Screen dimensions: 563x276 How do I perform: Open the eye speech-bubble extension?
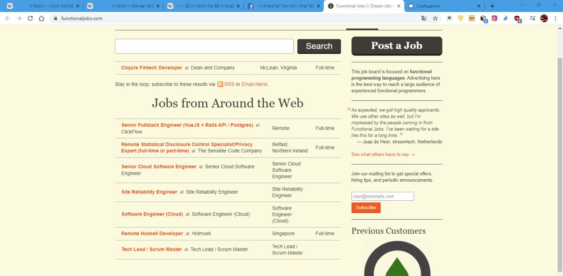click(450, 18)
